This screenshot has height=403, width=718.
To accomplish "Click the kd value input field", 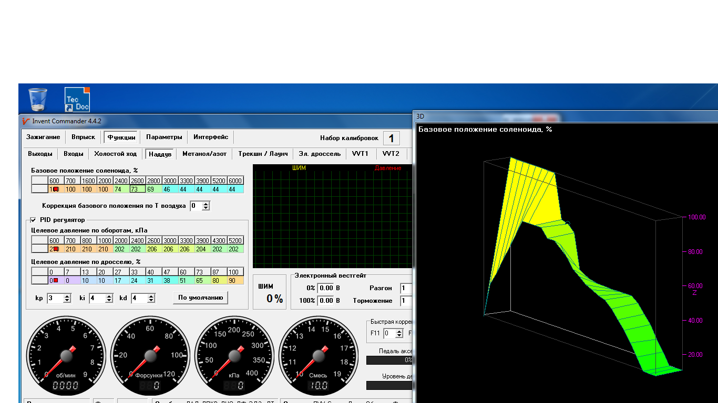I will (x=138, y=298).
